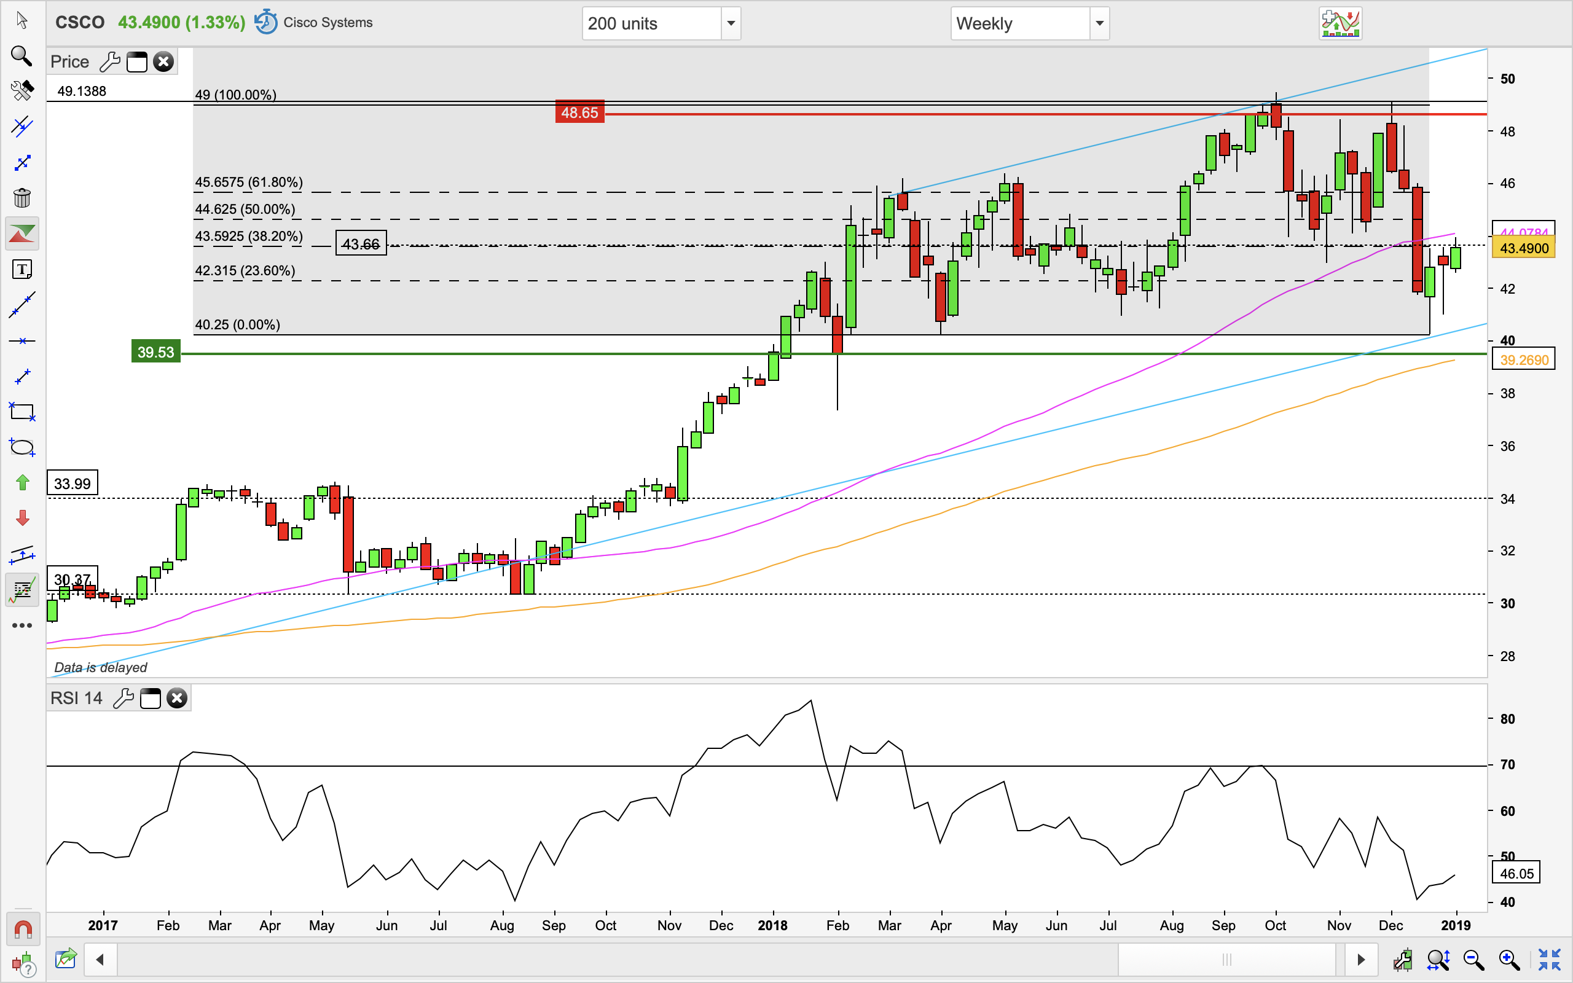
Task: Shift the chart right with the arrow
Action: (x=1360, y=960)
